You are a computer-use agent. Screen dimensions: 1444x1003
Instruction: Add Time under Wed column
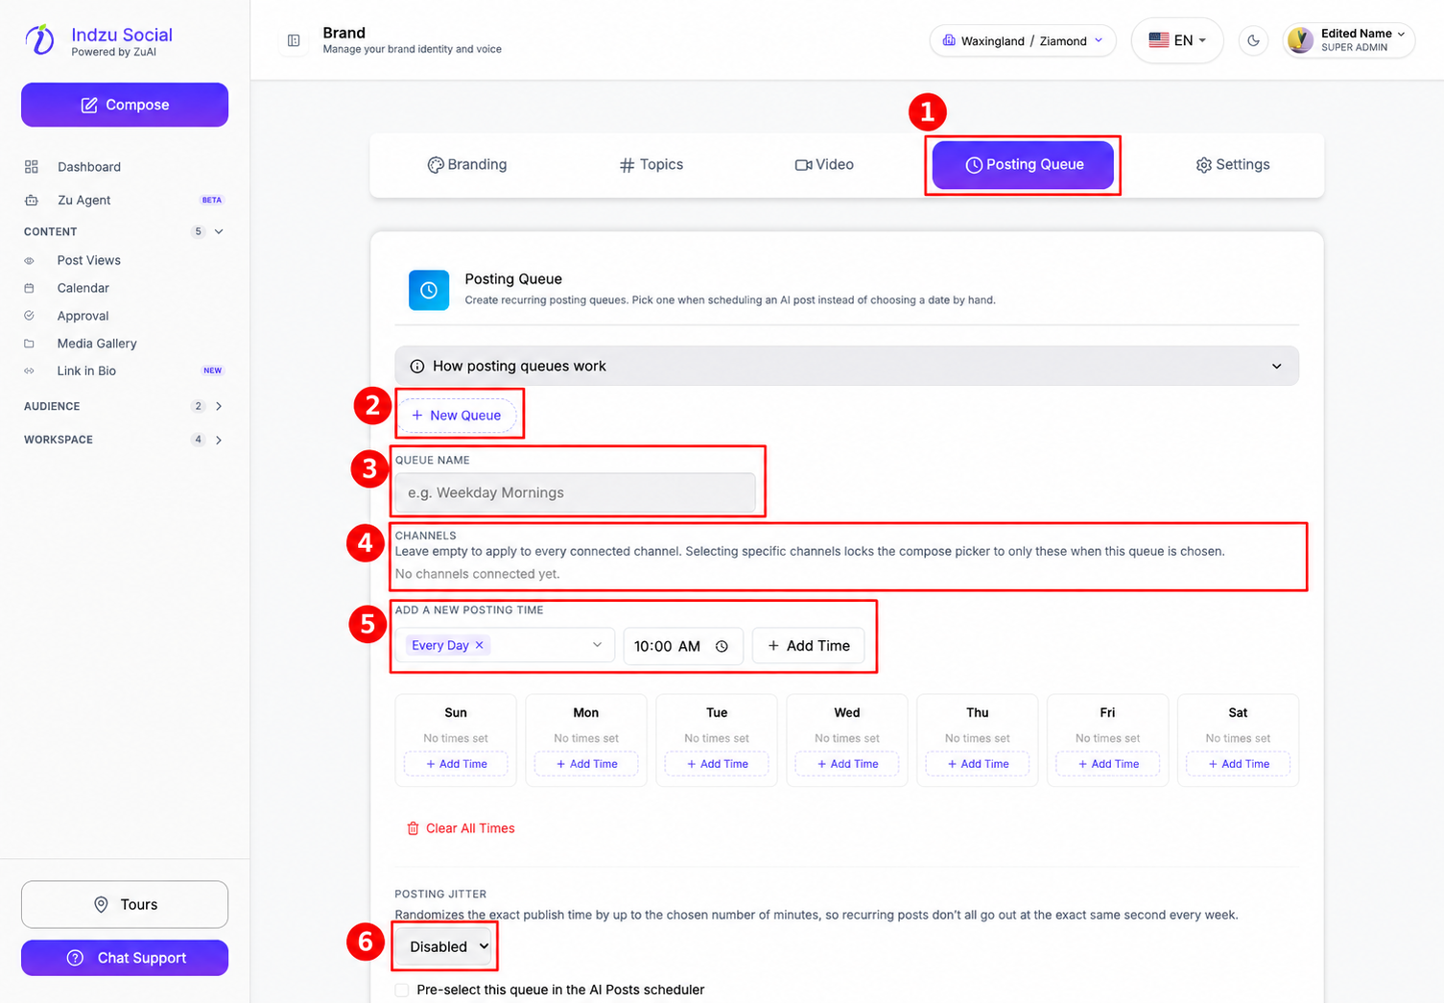point(847,764)
